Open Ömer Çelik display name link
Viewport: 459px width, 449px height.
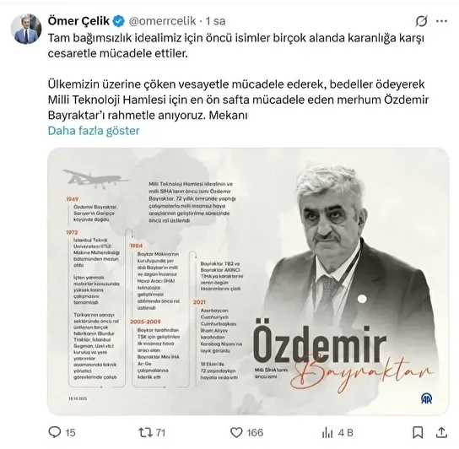pyautogui.click(x=78, y=21)
